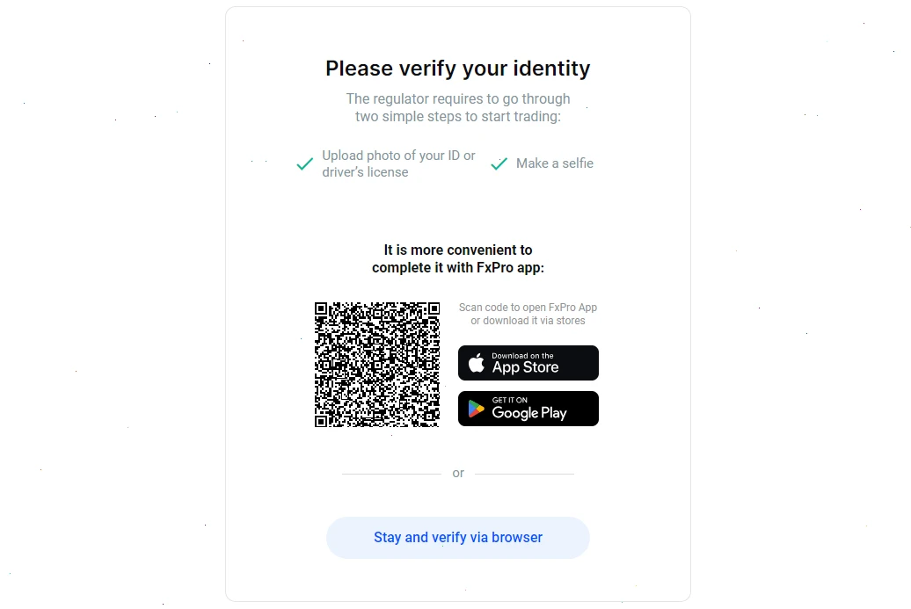Viewport: 911px width, 609px height.
Task: Collapse the FxPro app download section
Action: pyautogui.click(x=458, y=258)
